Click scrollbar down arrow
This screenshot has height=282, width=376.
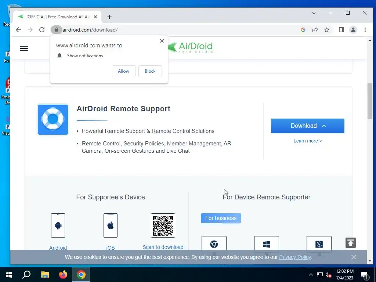370,261
